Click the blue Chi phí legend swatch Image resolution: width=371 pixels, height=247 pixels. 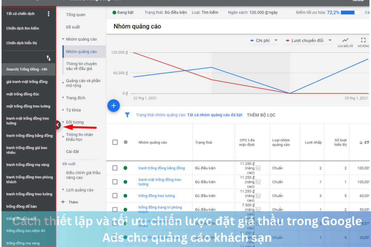point(252,41)
